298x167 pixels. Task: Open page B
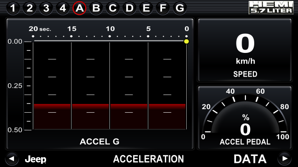point(96,8)
